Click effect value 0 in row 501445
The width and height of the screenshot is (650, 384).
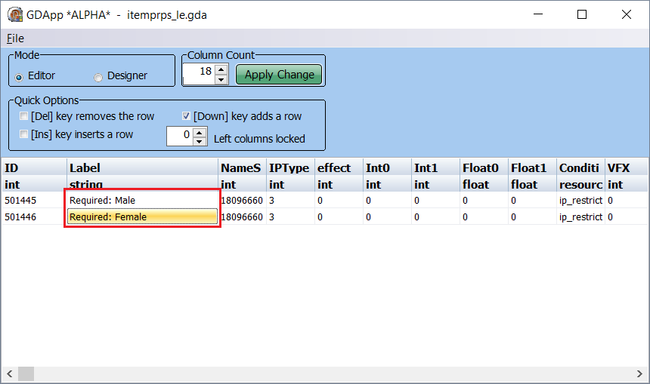[339, 200]
